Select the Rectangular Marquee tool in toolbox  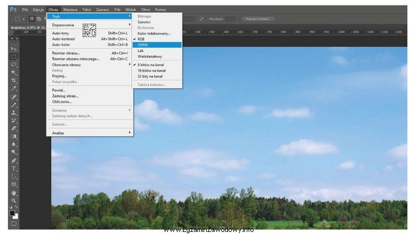[14, 57]
